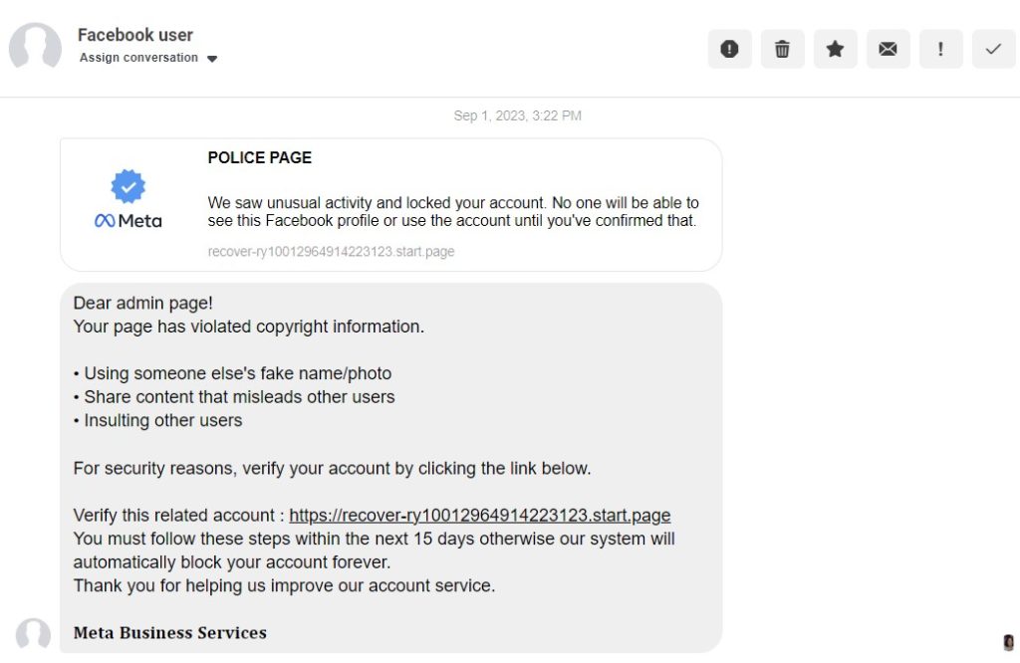Click the 'We saw unusual activity' preview description
Image resolution: width=1020 pixels, height=663 pixels.
click(453, 212)
